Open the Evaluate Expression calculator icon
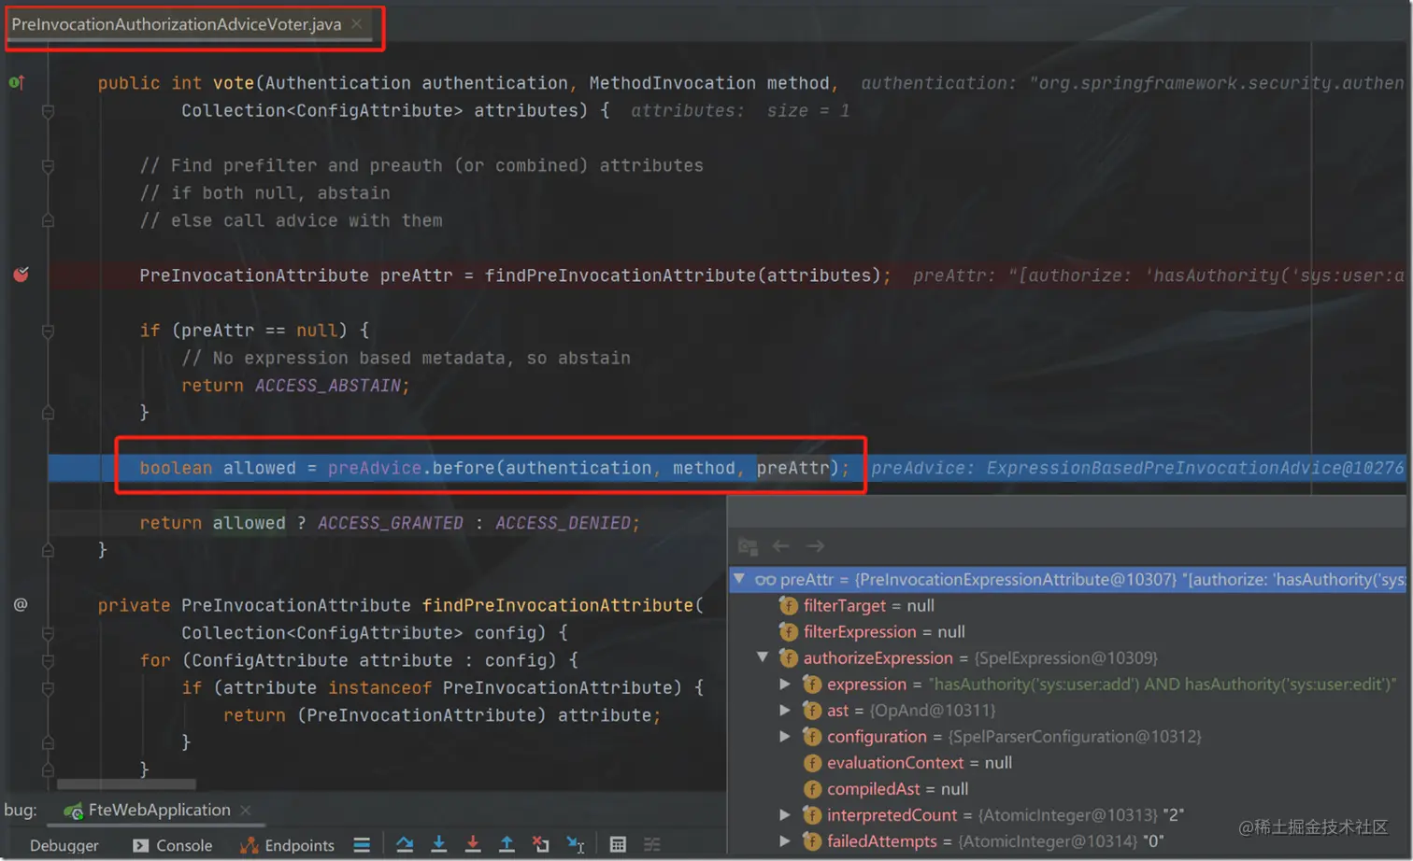This screenshot has width=1413, height=861. 618,844
